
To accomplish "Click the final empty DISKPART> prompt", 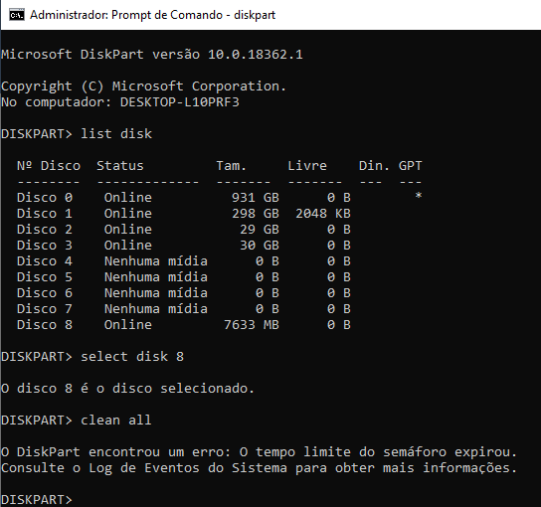I will coord(37,500).
